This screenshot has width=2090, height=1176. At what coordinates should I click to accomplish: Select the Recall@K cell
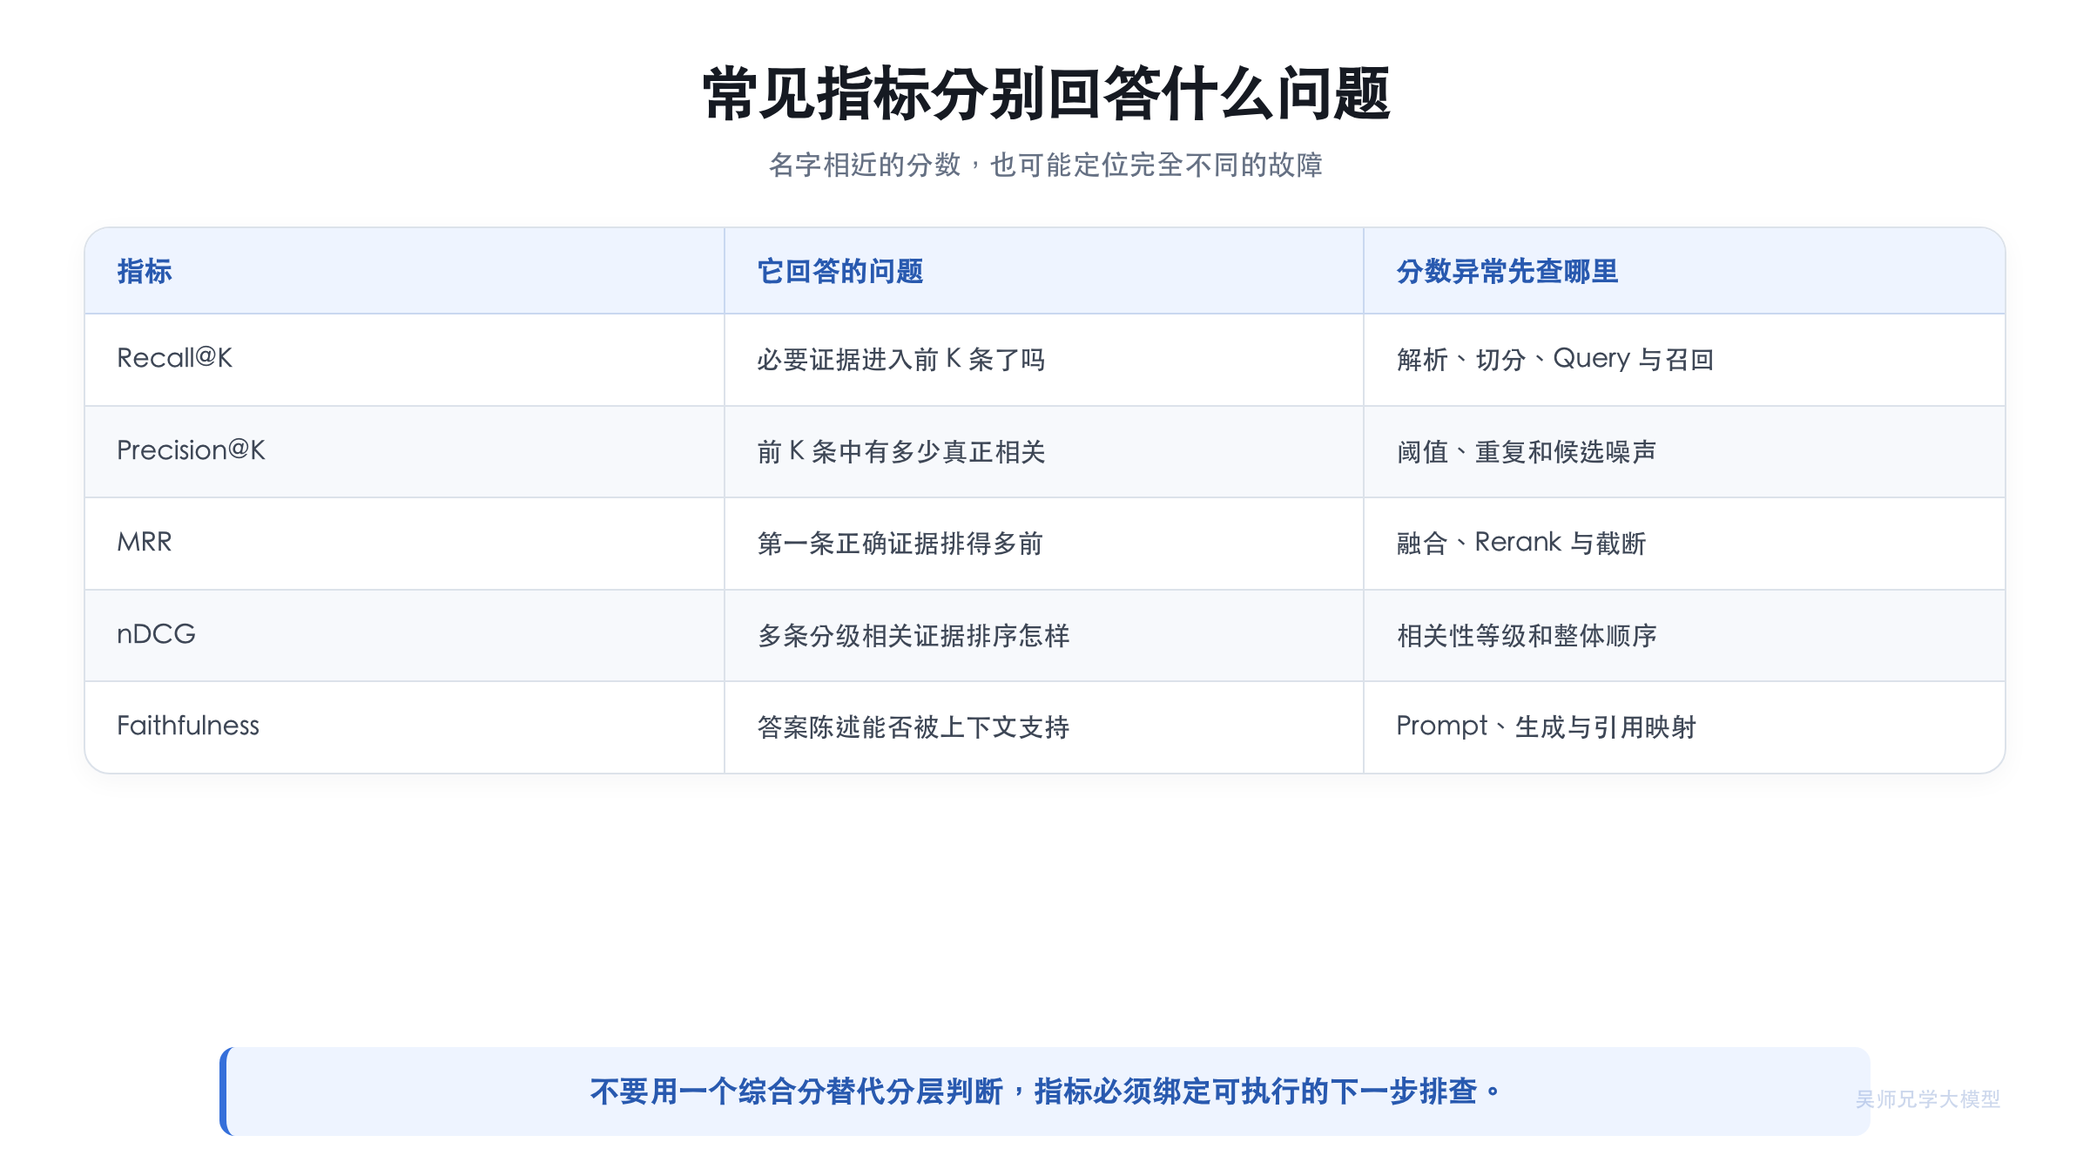click(x=405, y=359)
